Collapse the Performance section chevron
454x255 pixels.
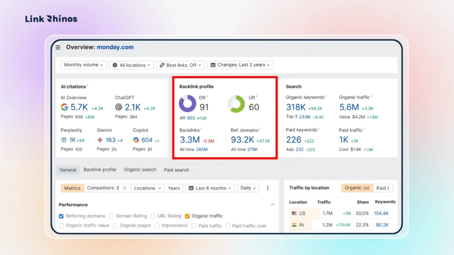pyautogui.click(x=273, y=205)
